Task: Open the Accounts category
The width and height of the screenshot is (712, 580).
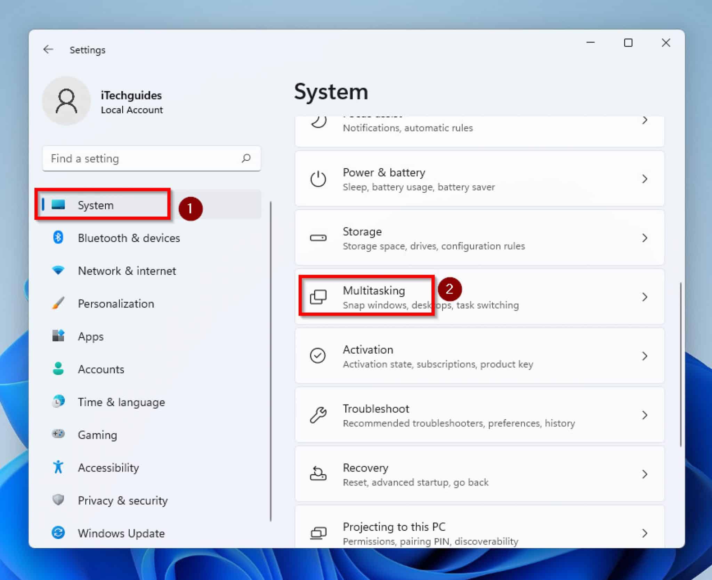Action: (151, 369)
